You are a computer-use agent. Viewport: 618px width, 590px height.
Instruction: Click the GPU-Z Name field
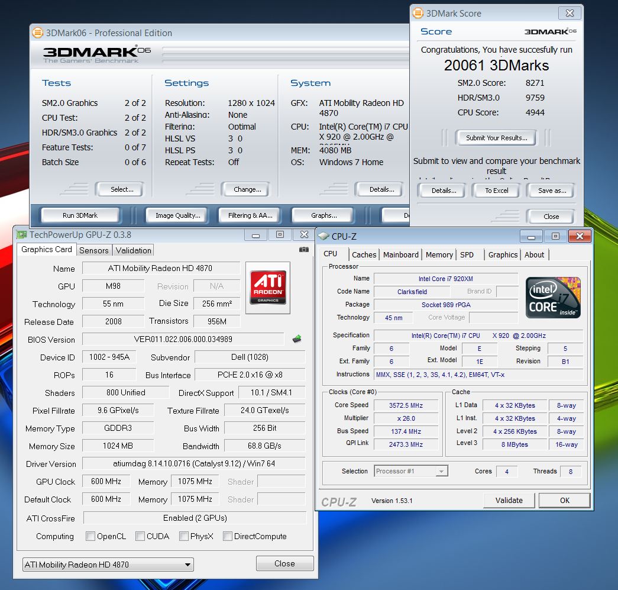click(x=161, y=268)
